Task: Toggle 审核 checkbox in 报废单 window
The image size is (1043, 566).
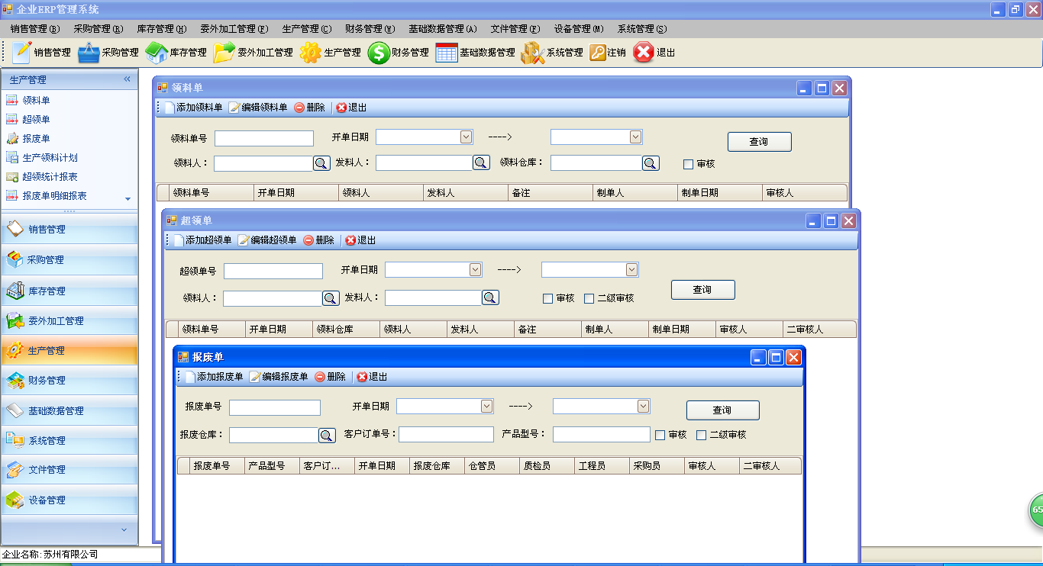Action: [x=660, y=435]
